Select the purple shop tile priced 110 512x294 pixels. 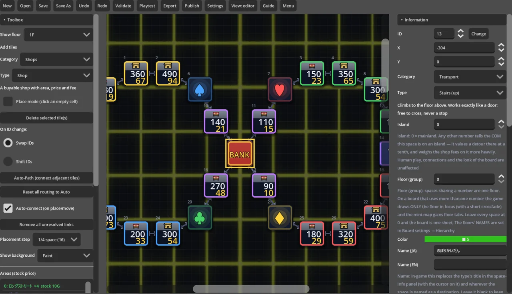(x=264, y=121)
